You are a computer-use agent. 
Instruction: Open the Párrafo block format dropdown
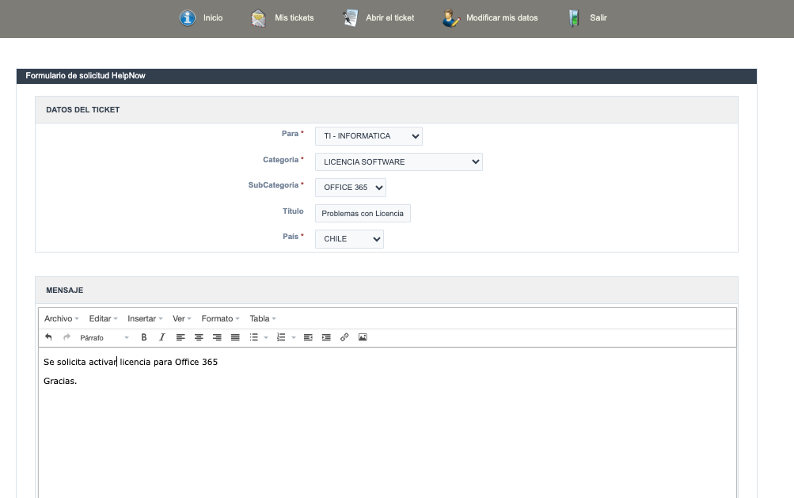point(103,338)
